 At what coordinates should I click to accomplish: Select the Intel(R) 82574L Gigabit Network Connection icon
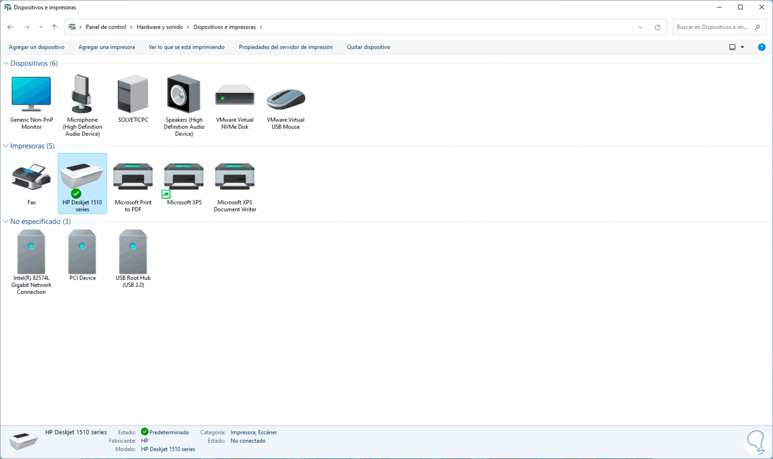[31, 252]
